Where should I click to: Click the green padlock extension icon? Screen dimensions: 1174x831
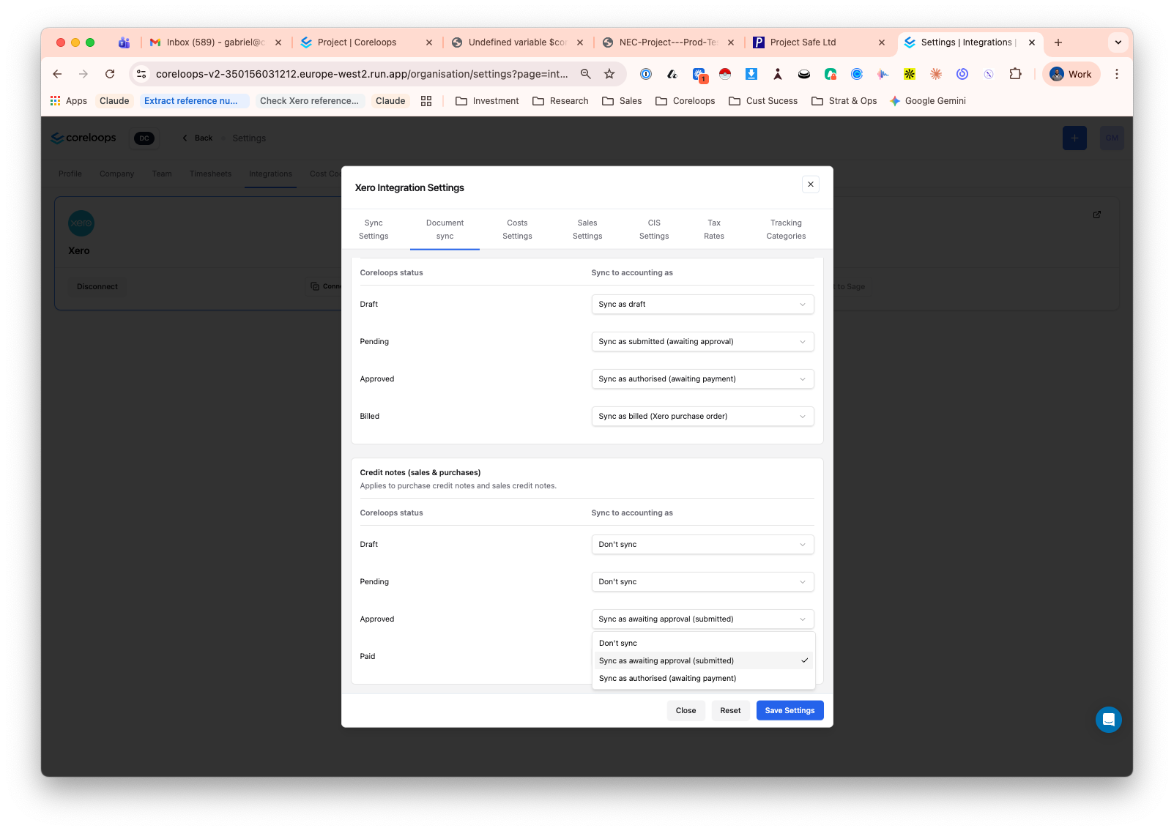[831, 74]
